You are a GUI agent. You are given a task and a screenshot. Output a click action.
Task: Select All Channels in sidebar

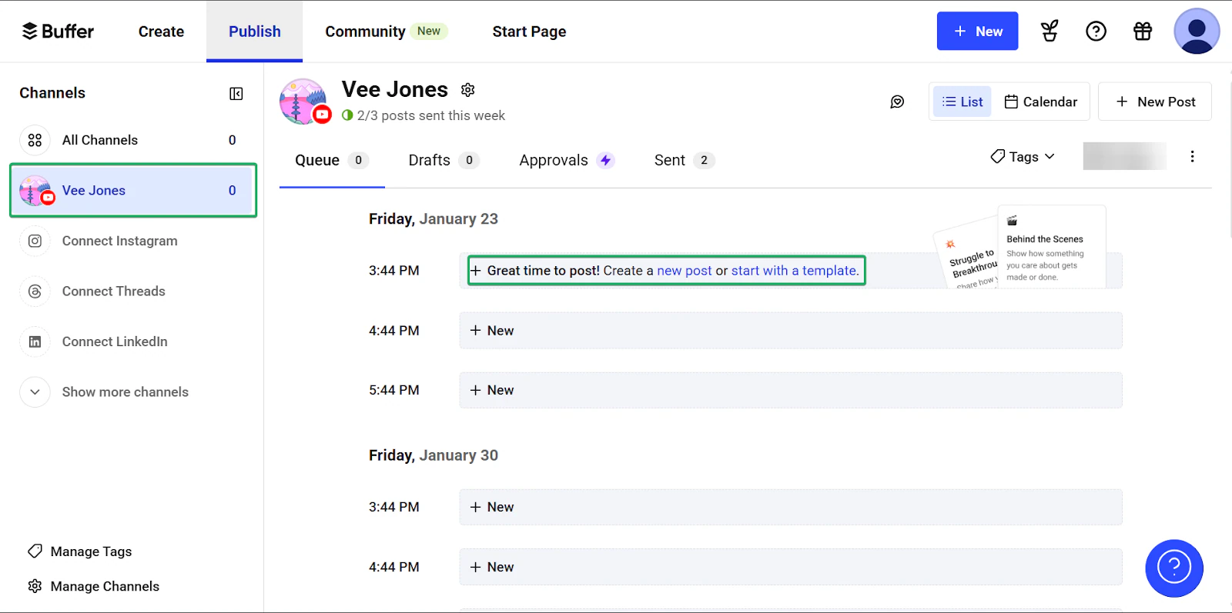[x=133, y=140]
